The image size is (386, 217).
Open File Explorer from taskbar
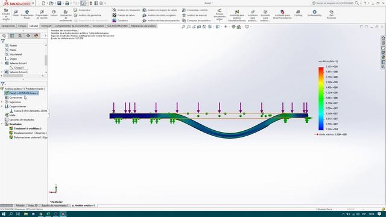[25, 214]
